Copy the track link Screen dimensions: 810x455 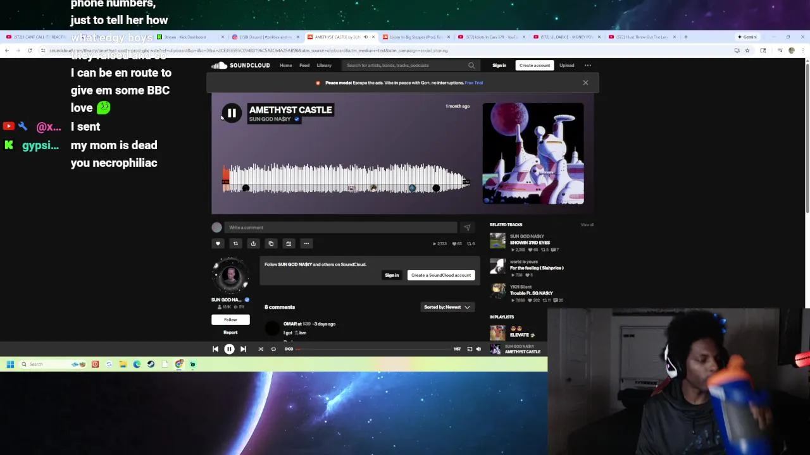pyautogui.click(x=271, y=243)
